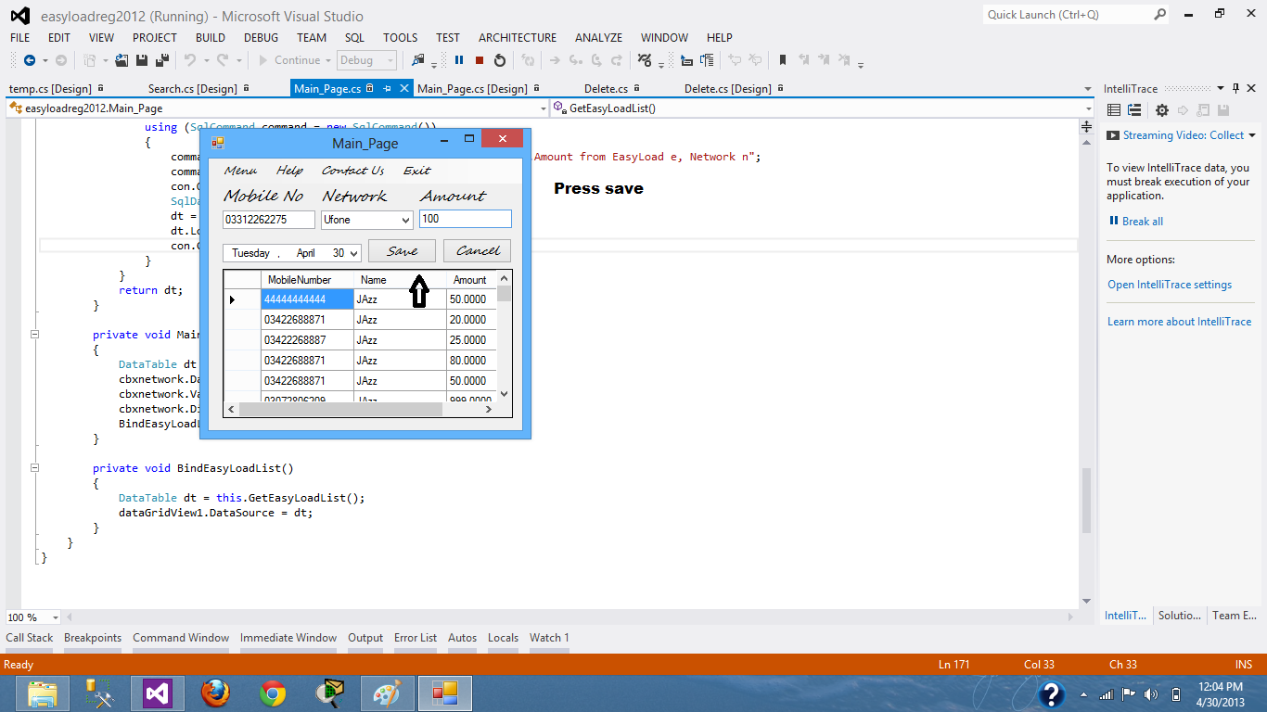Image resolution: width=1267 pixels, height=712 pixels.
Task: Click the code editor vertical scrollbar thumb
Action: [1086, 501]
